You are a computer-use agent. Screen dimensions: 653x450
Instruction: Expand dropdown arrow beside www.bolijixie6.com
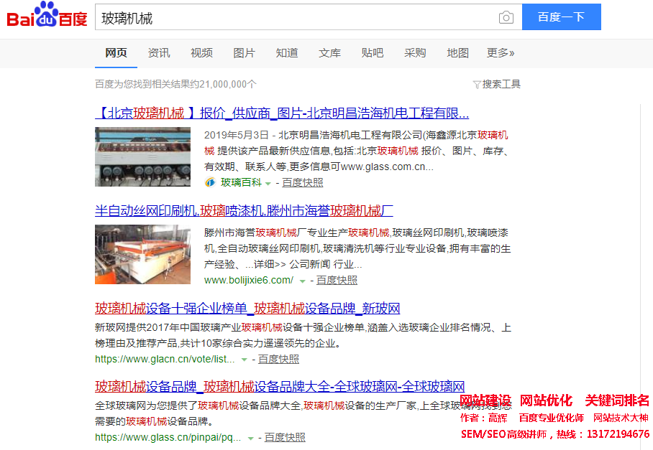point(303,281)
